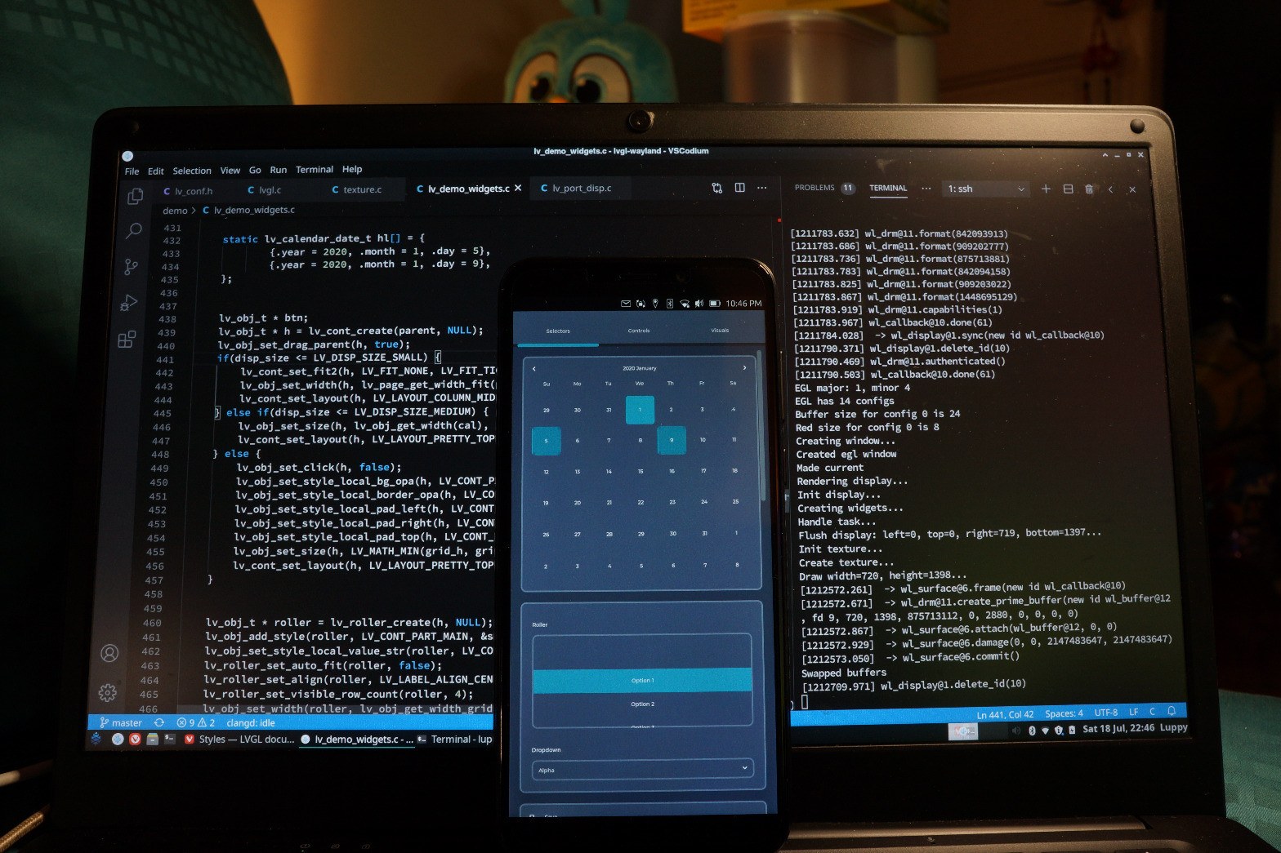Switch to the lv_port_disp.c tab

[x=581, y=189]
